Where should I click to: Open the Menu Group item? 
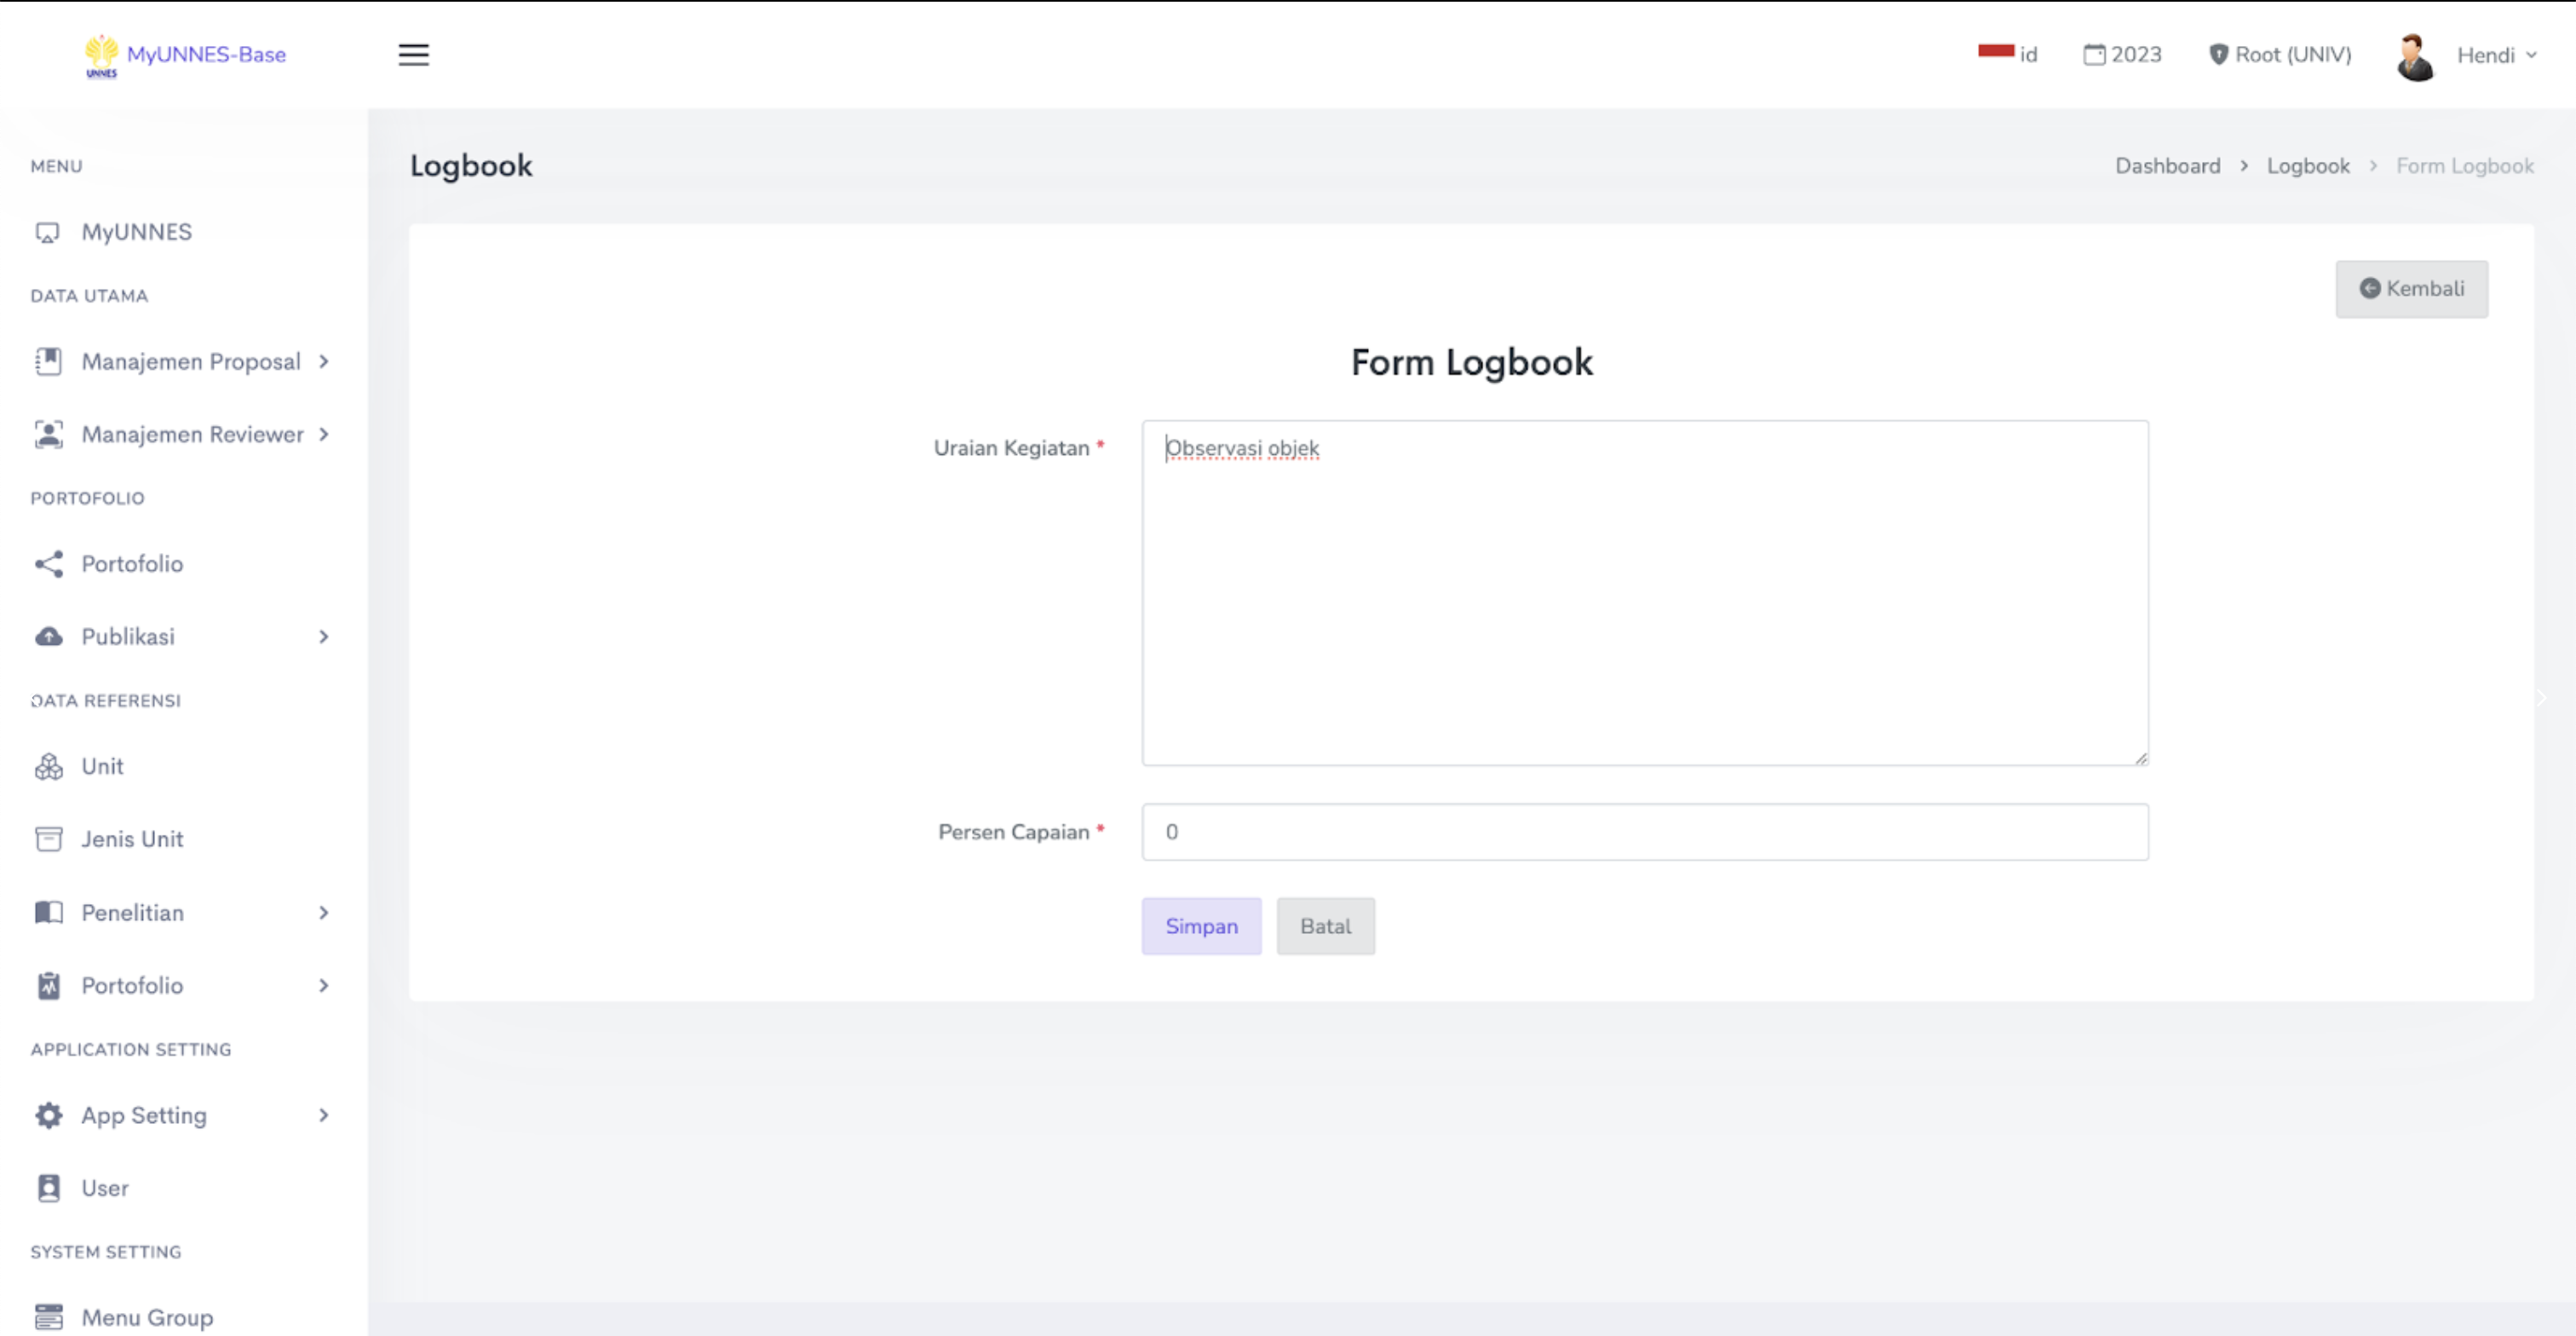point(147,1317)
